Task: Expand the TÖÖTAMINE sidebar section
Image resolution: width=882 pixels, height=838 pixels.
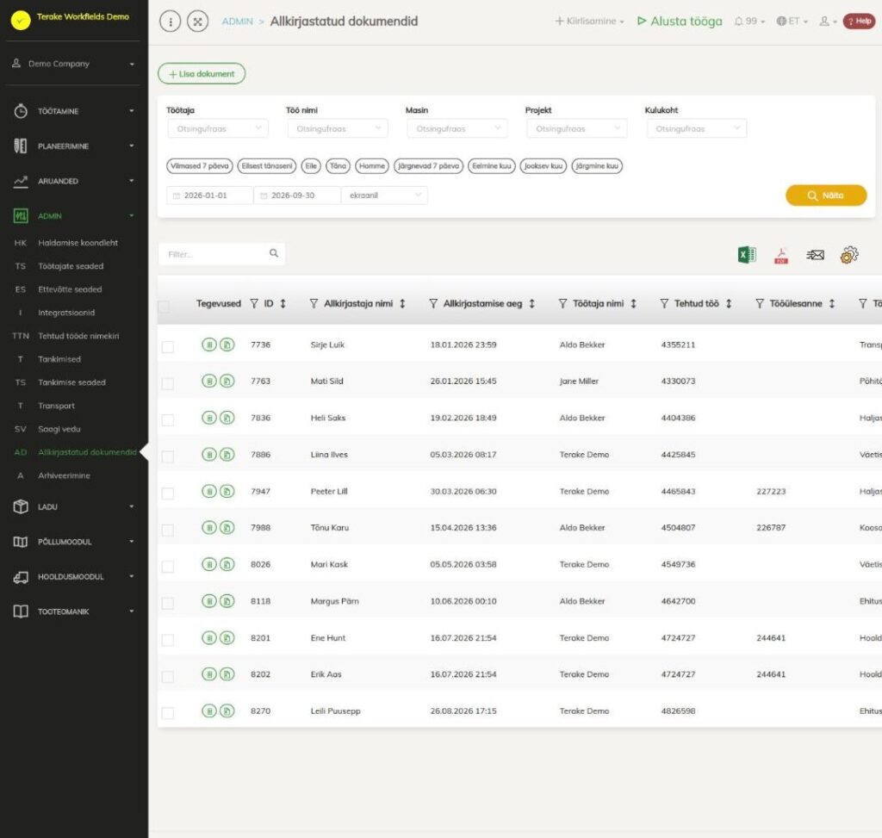Action: pos(73,111)
